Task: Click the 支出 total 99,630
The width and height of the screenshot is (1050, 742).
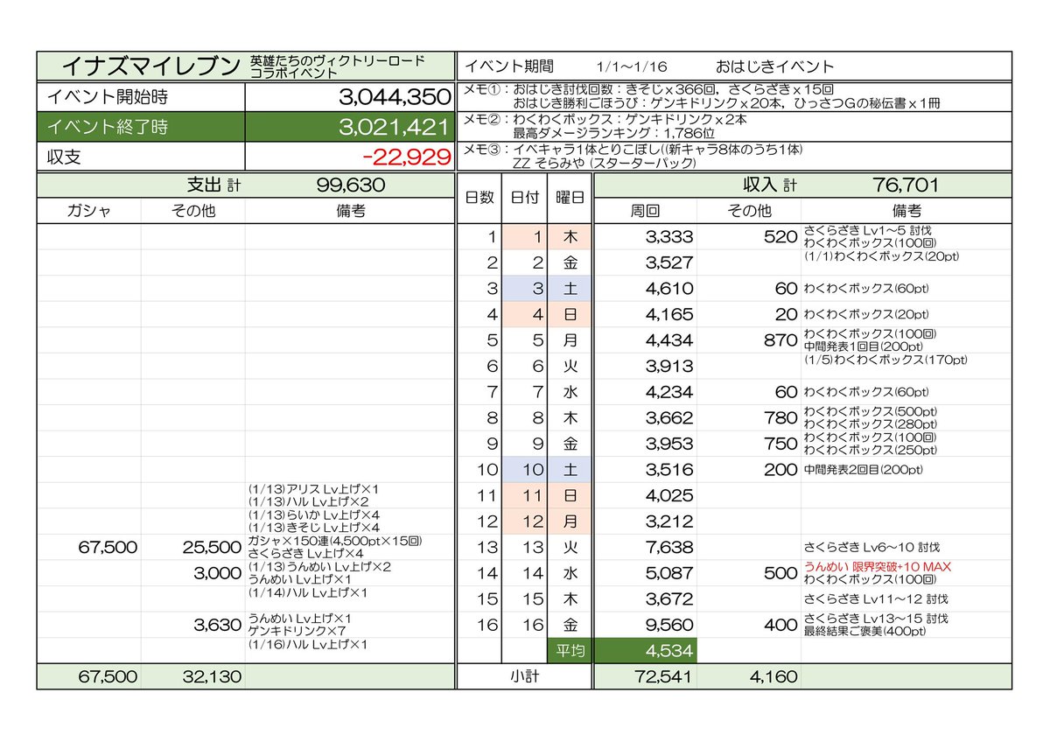Action: click(350, 185)
